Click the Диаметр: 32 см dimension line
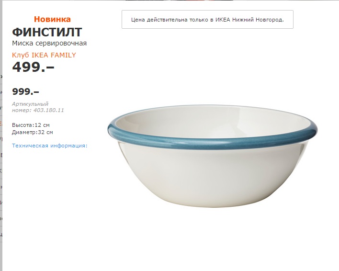 (x=33, y=132)
